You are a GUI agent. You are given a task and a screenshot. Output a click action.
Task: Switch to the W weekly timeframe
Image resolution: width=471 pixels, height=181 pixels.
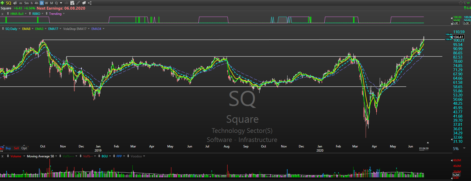pos(47,3)
